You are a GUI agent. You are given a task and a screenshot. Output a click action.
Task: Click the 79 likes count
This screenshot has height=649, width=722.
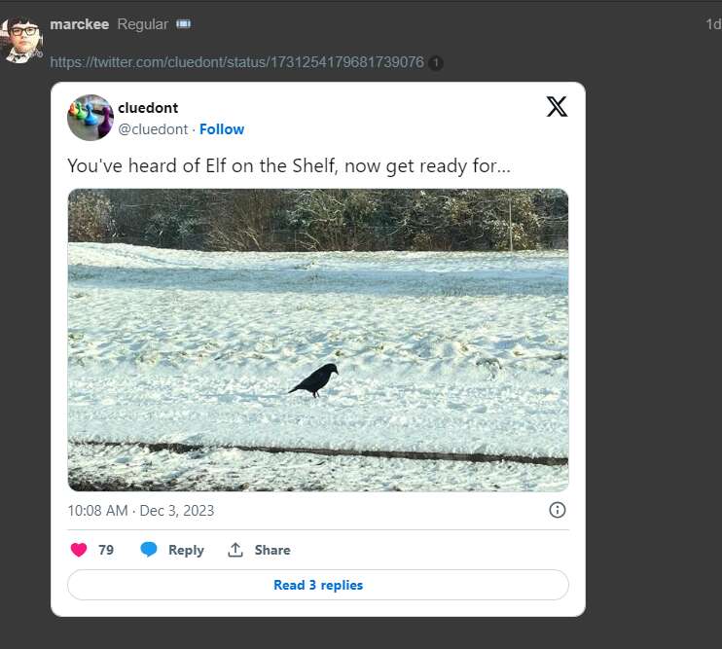click(106, 550)
